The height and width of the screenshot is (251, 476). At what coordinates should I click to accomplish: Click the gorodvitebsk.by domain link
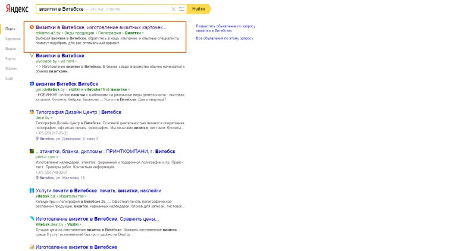click(50, 90)
